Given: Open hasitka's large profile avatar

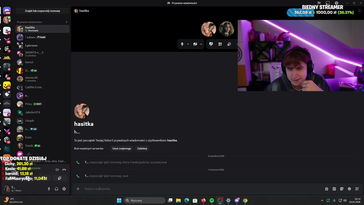Looking at the screenshot, I should click(82, 111).
